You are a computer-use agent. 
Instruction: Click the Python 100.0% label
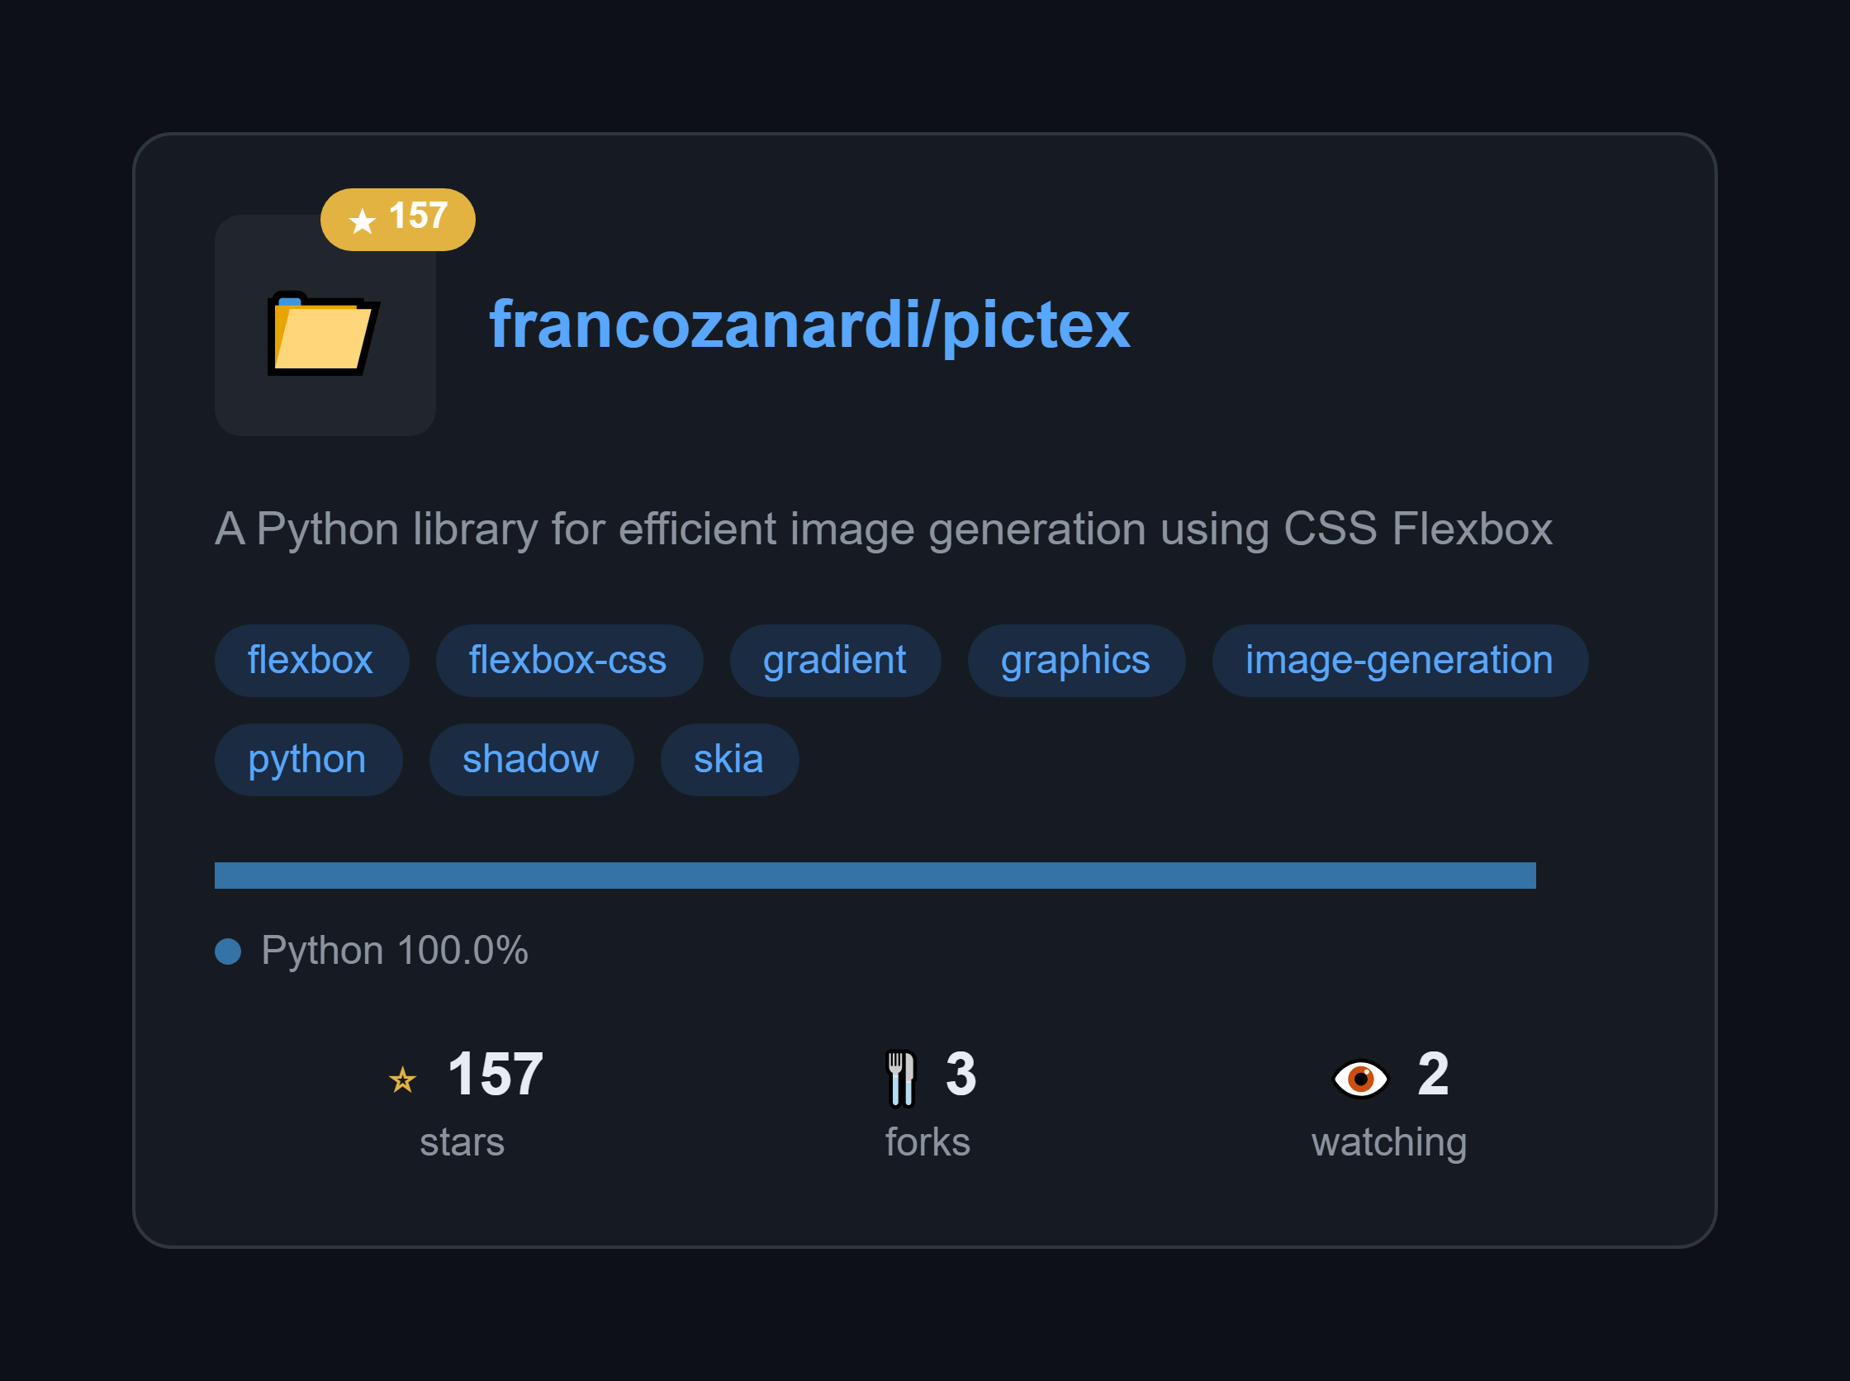pyautogui.click(x=395, y=950)
